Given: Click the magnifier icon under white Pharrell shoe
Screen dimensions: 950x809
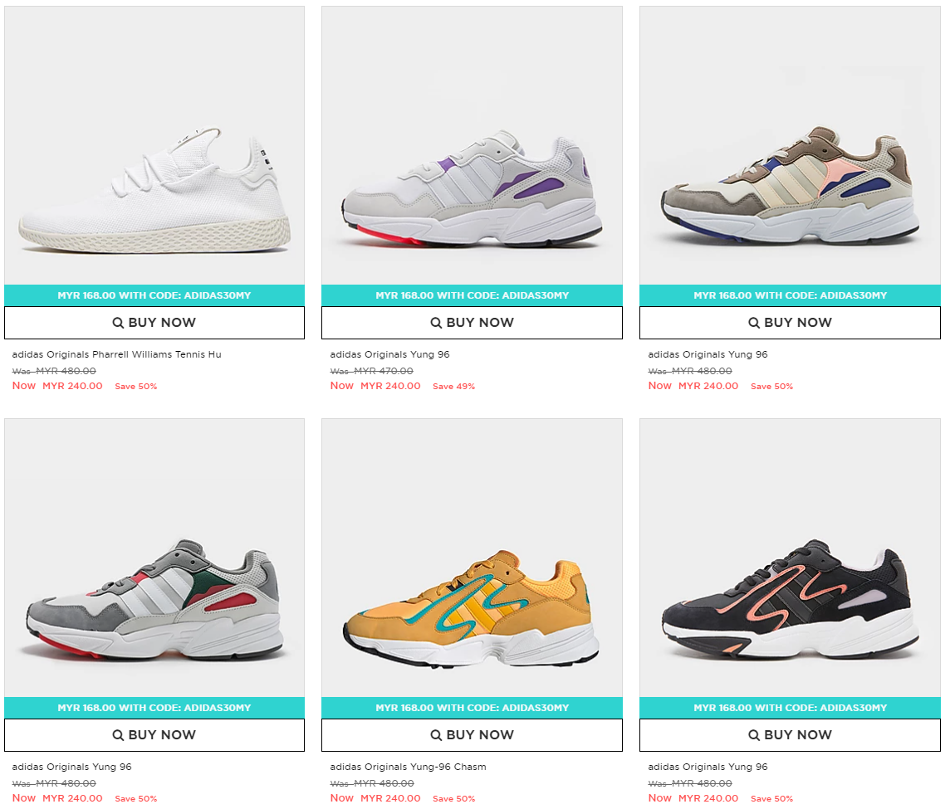Looking at the screenshot, I should coord(118,323).
